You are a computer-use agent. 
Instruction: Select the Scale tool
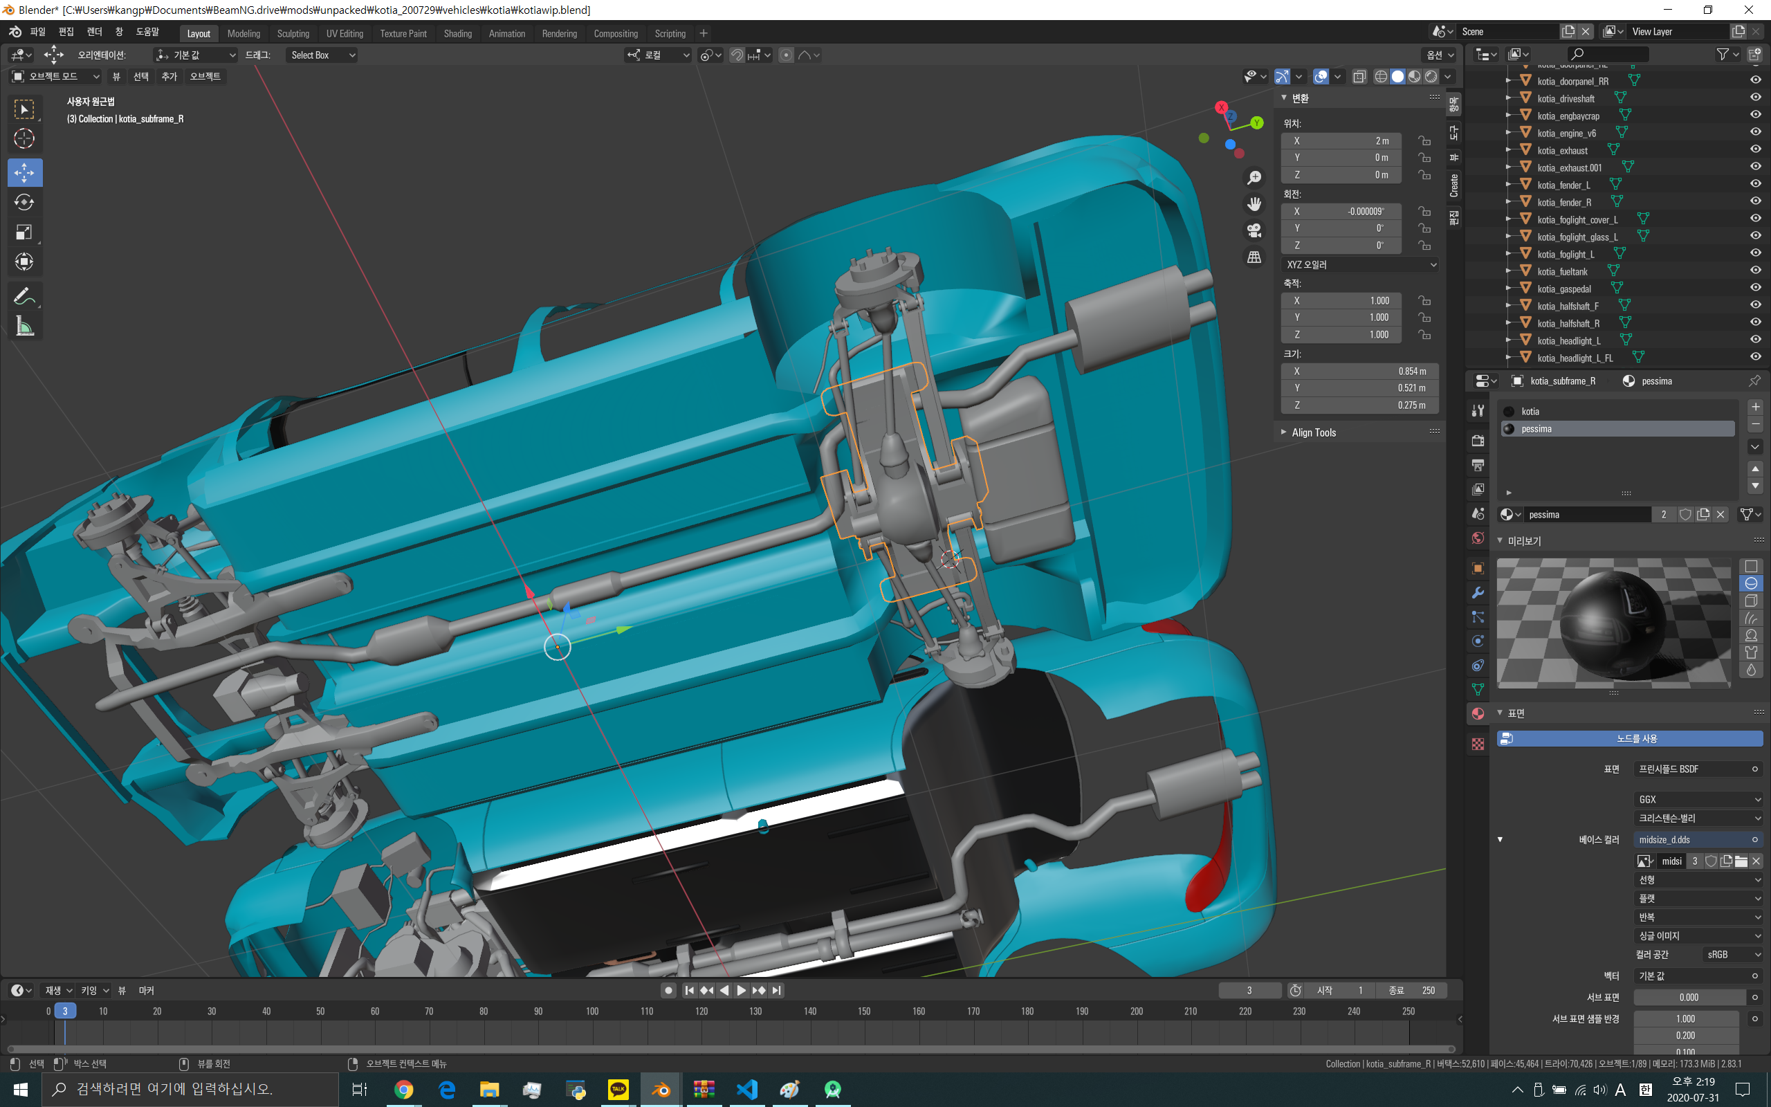point(24,232)
